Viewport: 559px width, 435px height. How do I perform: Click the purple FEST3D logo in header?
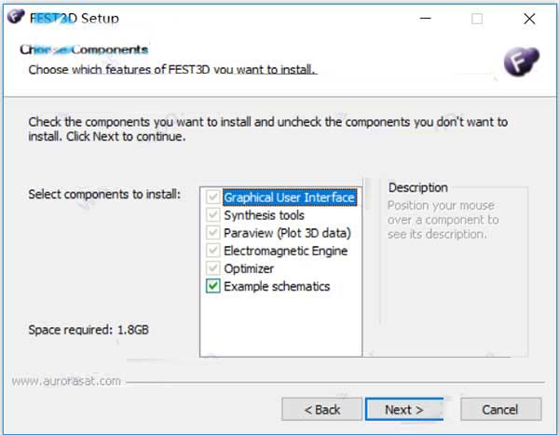tap(521, 61)
